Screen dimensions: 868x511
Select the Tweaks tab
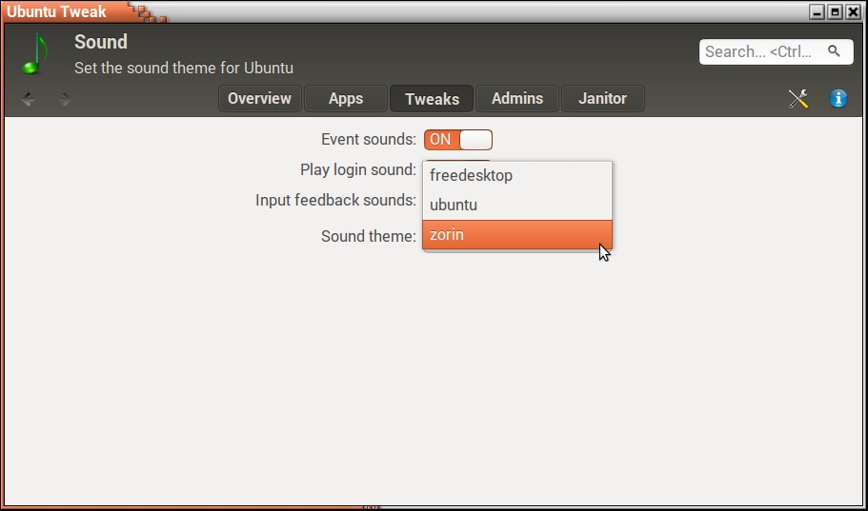pyautogui.click(x=432, y=99)
